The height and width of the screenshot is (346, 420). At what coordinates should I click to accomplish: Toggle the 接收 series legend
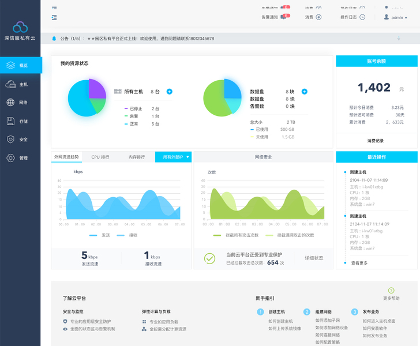pyautogui.click(x=127, y=235)
